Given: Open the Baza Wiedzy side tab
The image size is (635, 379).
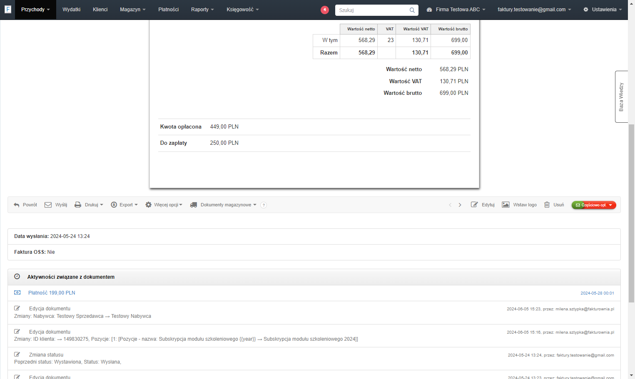Looking at the screenshot, I should pos(621,97).
